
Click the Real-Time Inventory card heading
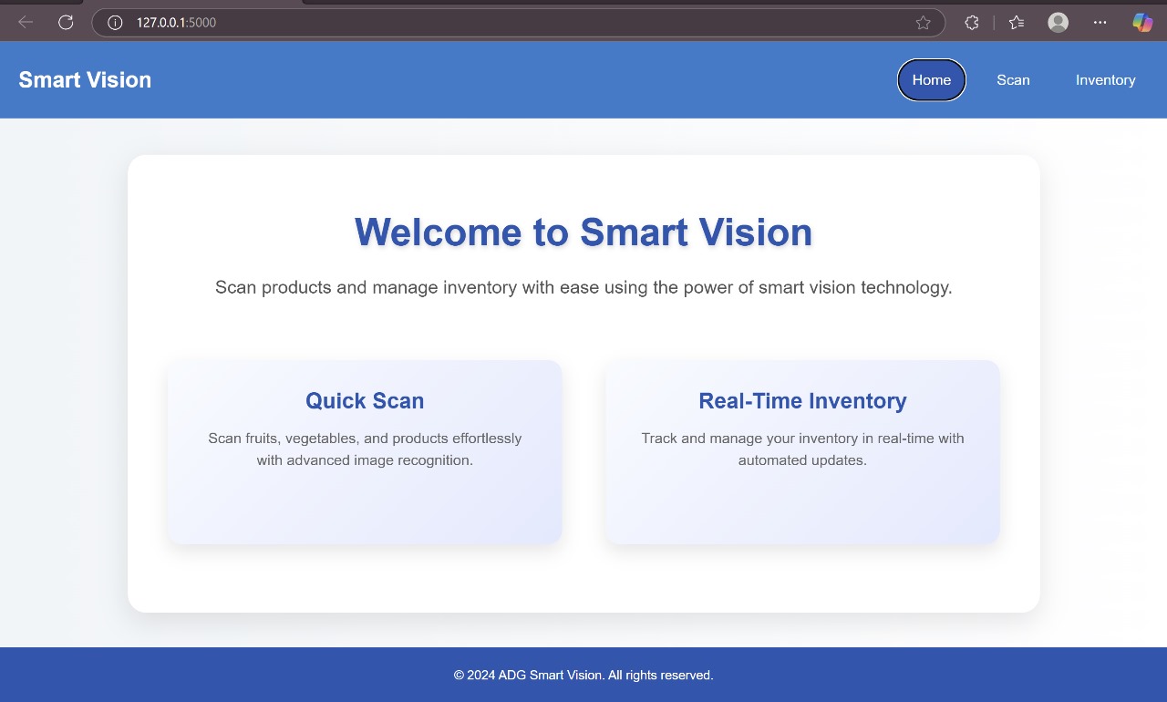click(x=802, y=401)
